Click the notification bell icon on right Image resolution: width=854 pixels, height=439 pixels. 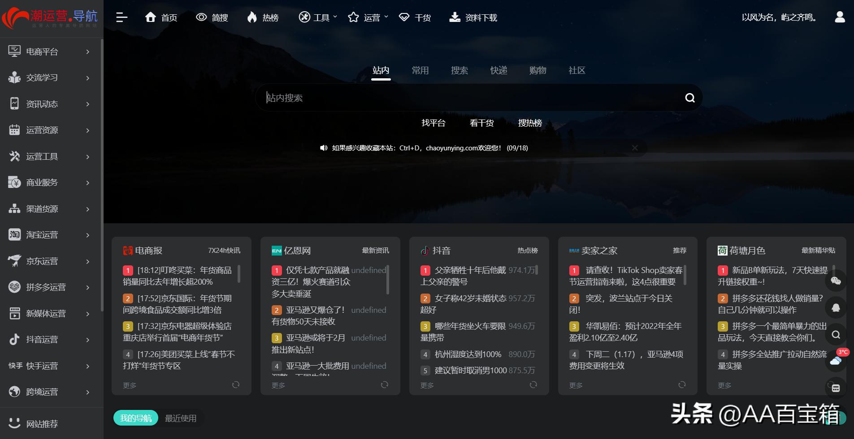[836, 308]
